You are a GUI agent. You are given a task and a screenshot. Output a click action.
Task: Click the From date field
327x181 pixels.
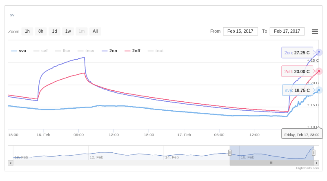(x=240, y=31)
